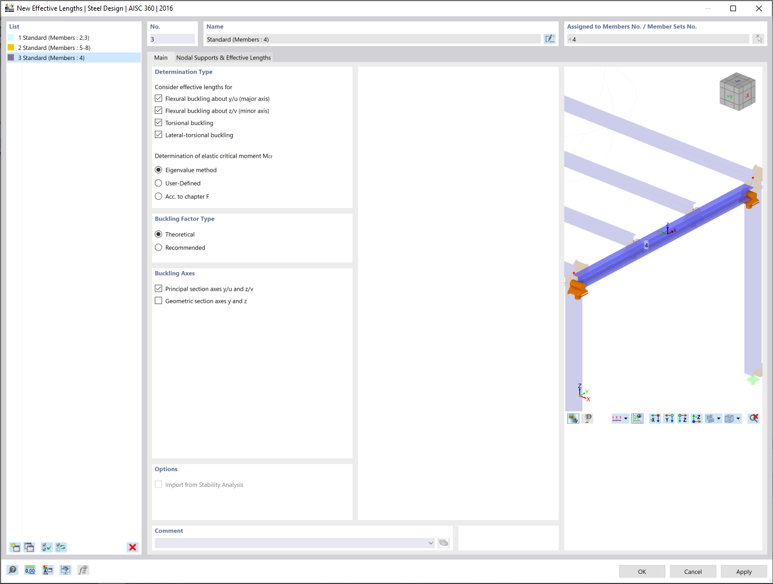The height and width of the screenshot is (584, 773).
Task: Open the Comment dropdown list
Action: [430, 542]
